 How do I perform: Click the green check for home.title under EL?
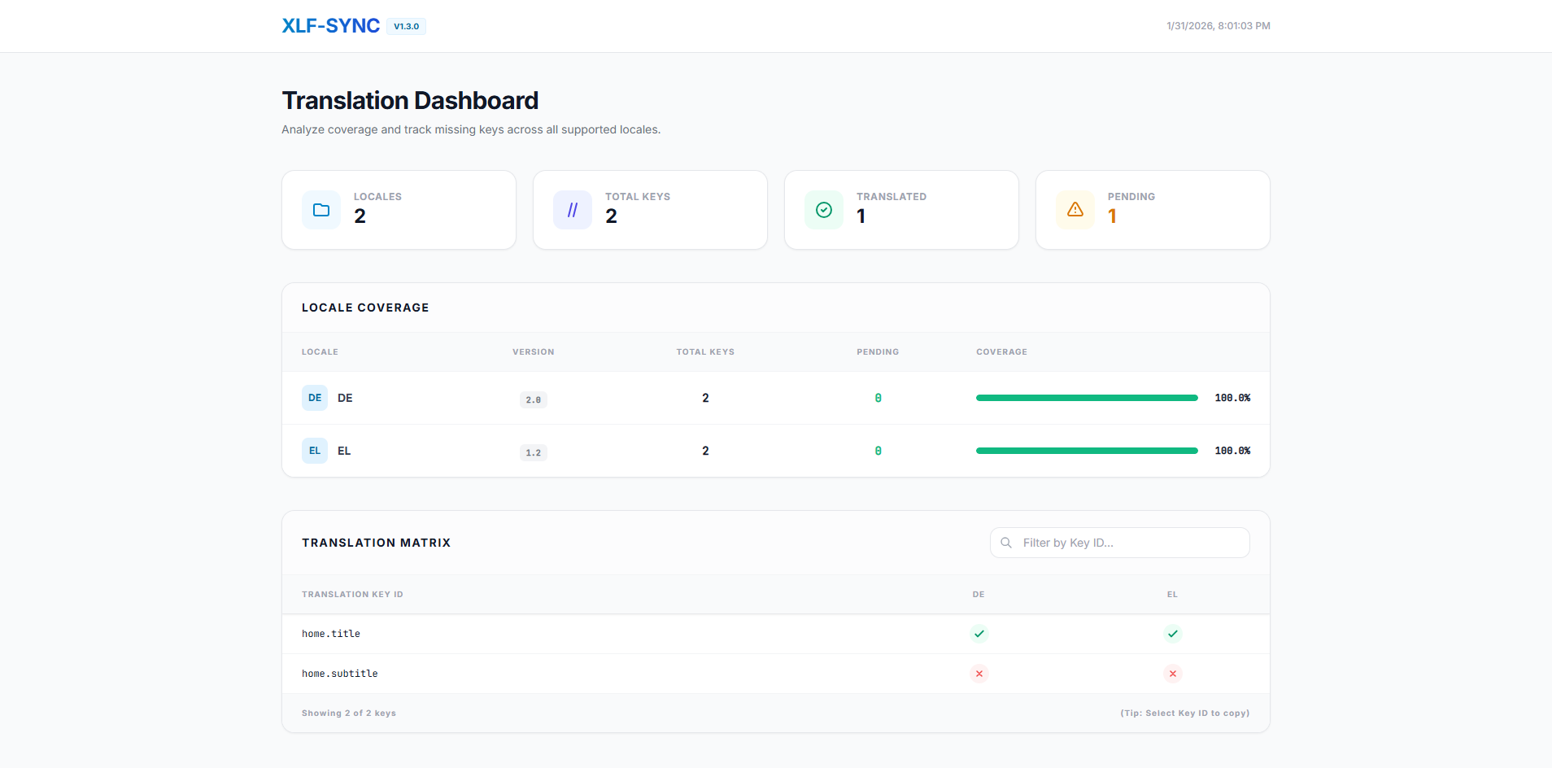[1172, 633]
